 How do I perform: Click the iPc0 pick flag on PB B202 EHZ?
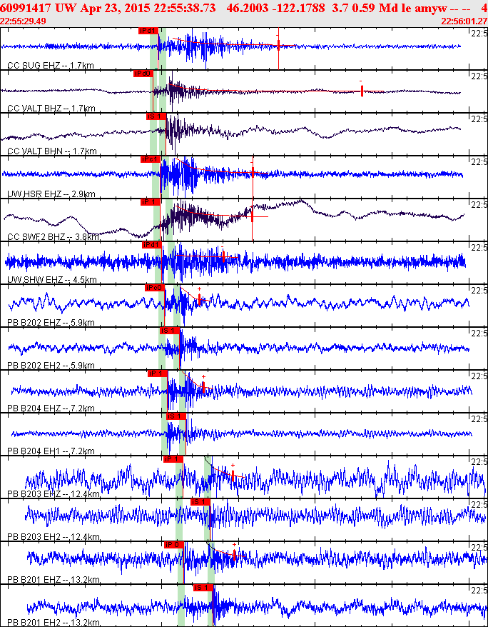tap(155, 288)
